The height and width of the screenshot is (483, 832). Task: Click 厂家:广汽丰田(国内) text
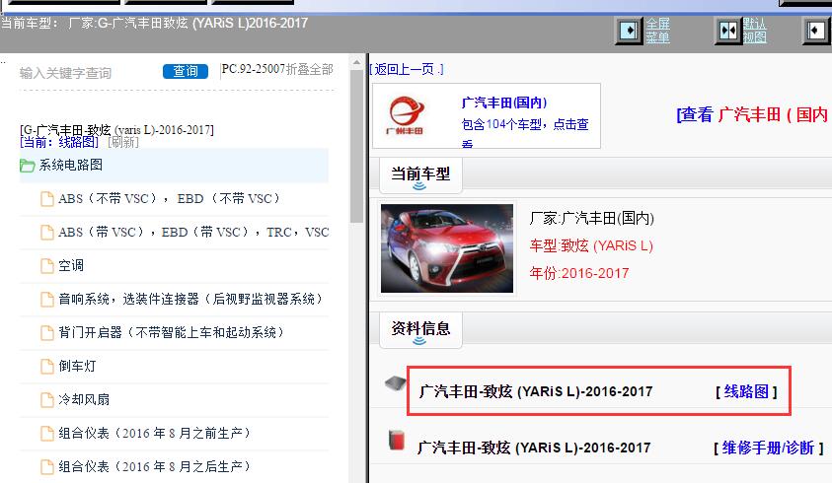[x=591, y=218]
